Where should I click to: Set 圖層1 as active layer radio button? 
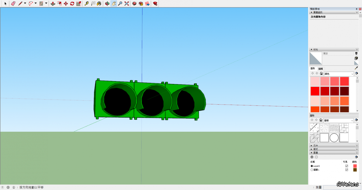(x=312, y=170)
